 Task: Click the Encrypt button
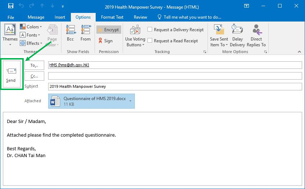point(109,30)
